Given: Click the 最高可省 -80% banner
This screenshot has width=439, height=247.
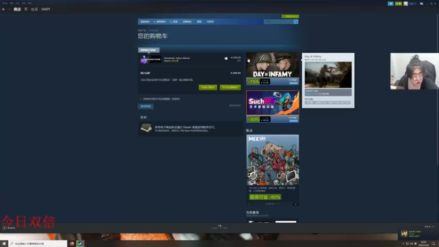Looking at the screenshot, I should pos(265,197).
